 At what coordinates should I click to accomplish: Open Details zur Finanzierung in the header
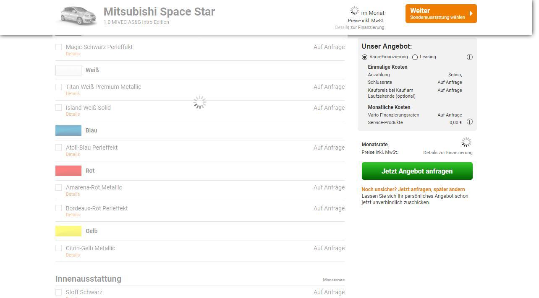pos(359,28)
